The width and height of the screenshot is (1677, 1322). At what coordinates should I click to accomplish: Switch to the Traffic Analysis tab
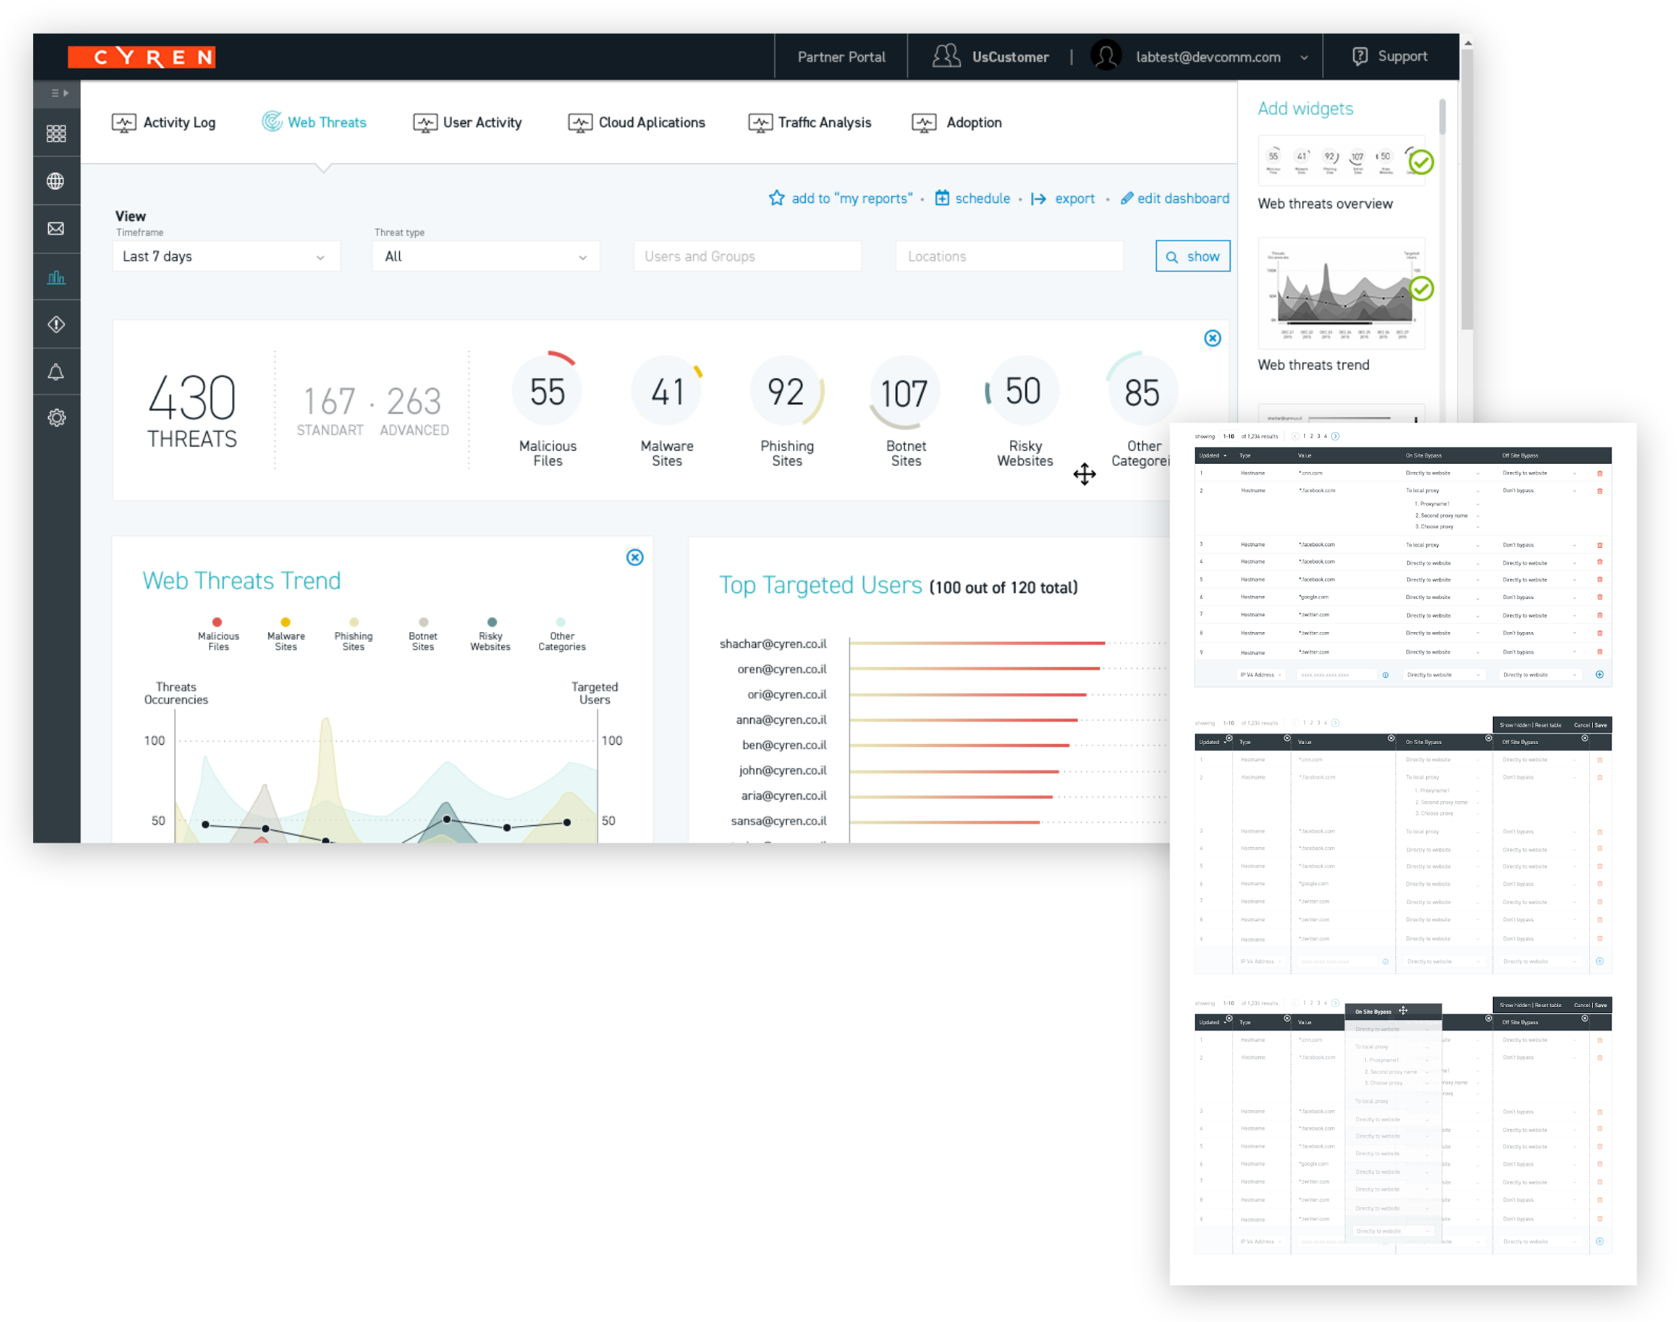810,123
